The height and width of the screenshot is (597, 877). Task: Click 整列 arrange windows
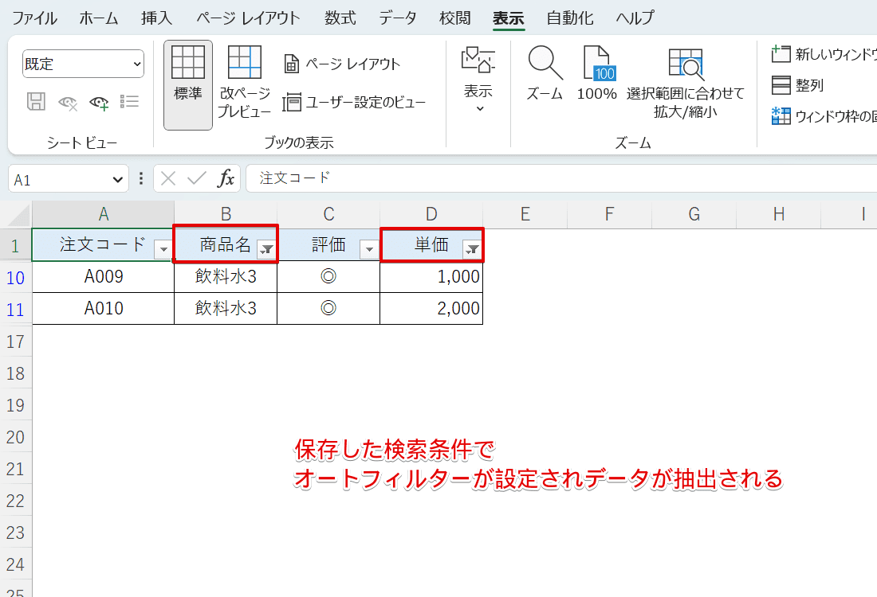tap(797, 85)
